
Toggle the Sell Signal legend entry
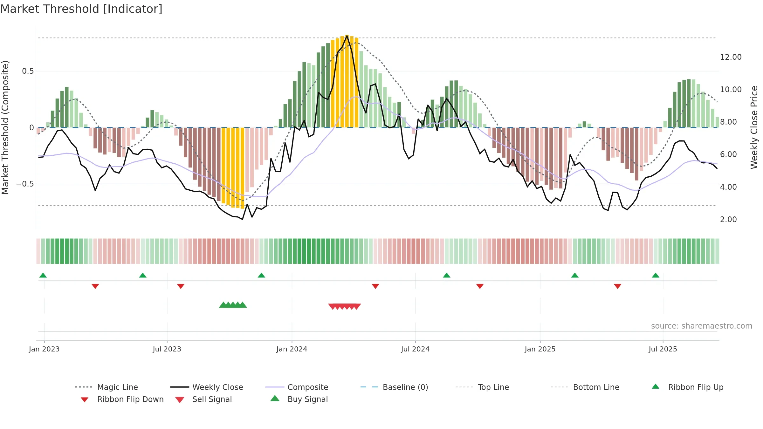(203, 399)
